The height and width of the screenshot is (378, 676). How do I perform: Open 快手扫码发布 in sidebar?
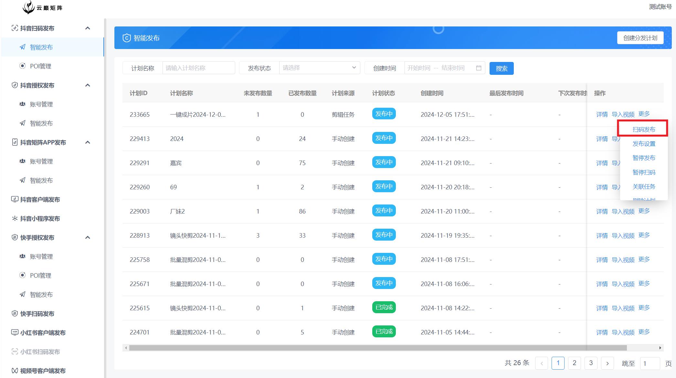pyautogui.click(x=37, y=313)
